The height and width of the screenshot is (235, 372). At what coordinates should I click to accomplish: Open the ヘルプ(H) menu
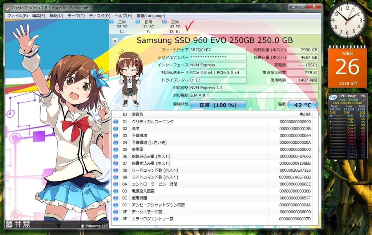[x=124, y=16]
